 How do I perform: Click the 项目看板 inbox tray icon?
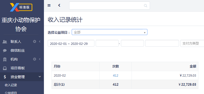tap(5, 68)
